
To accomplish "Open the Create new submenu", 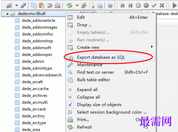I will pyautogui.click(x=111, y=47).
